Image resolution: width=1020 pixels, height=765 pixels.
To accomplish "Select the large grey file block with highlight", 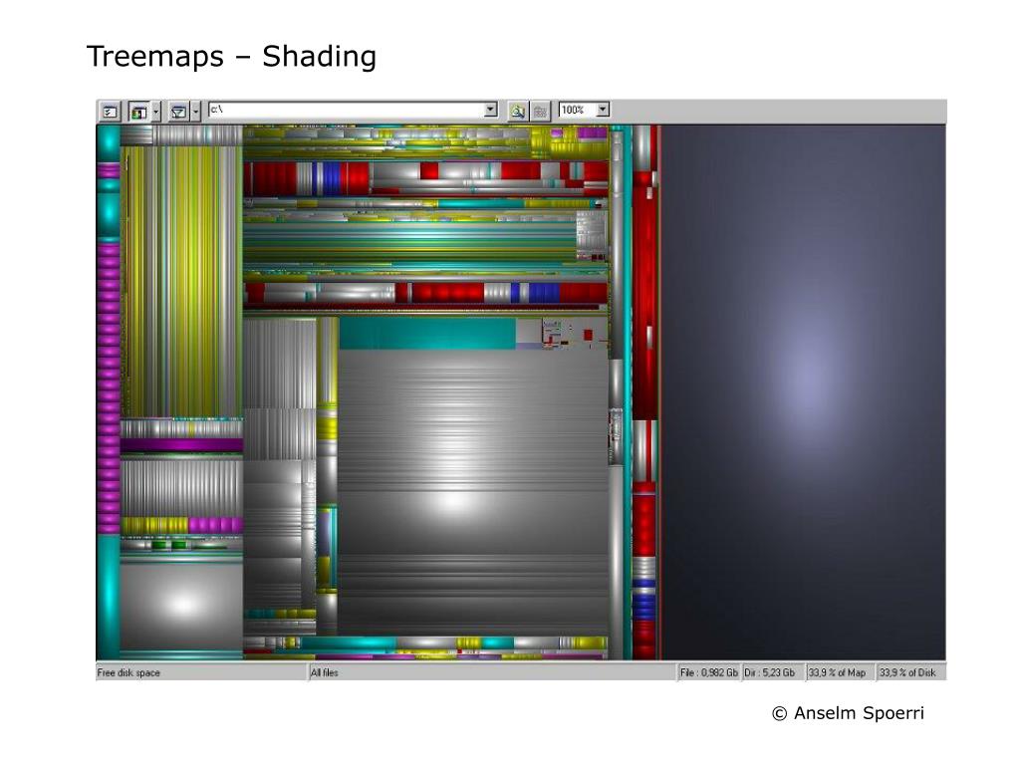I will coord(473,492).
